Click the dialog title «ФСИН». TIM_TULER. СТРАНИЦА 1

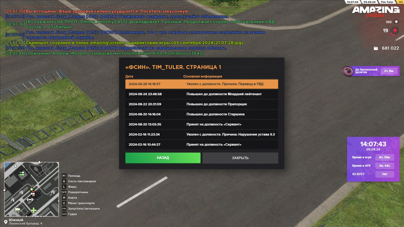173,67
